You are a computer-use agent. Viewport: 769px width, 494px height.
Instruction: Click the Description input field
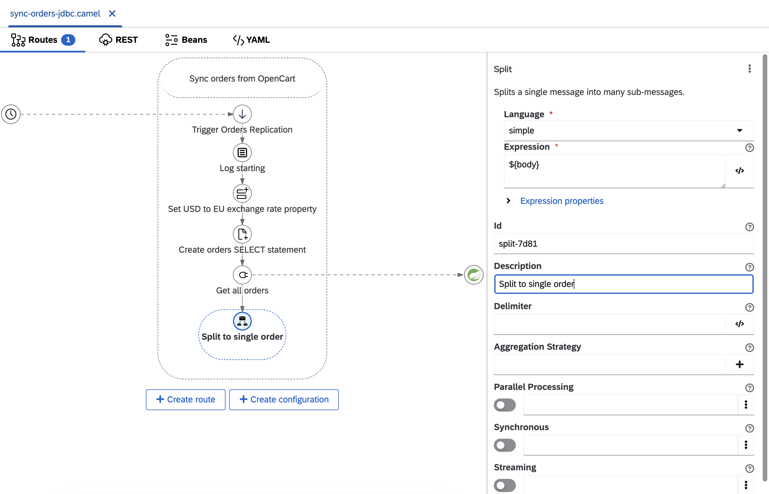tap(623, 284)
